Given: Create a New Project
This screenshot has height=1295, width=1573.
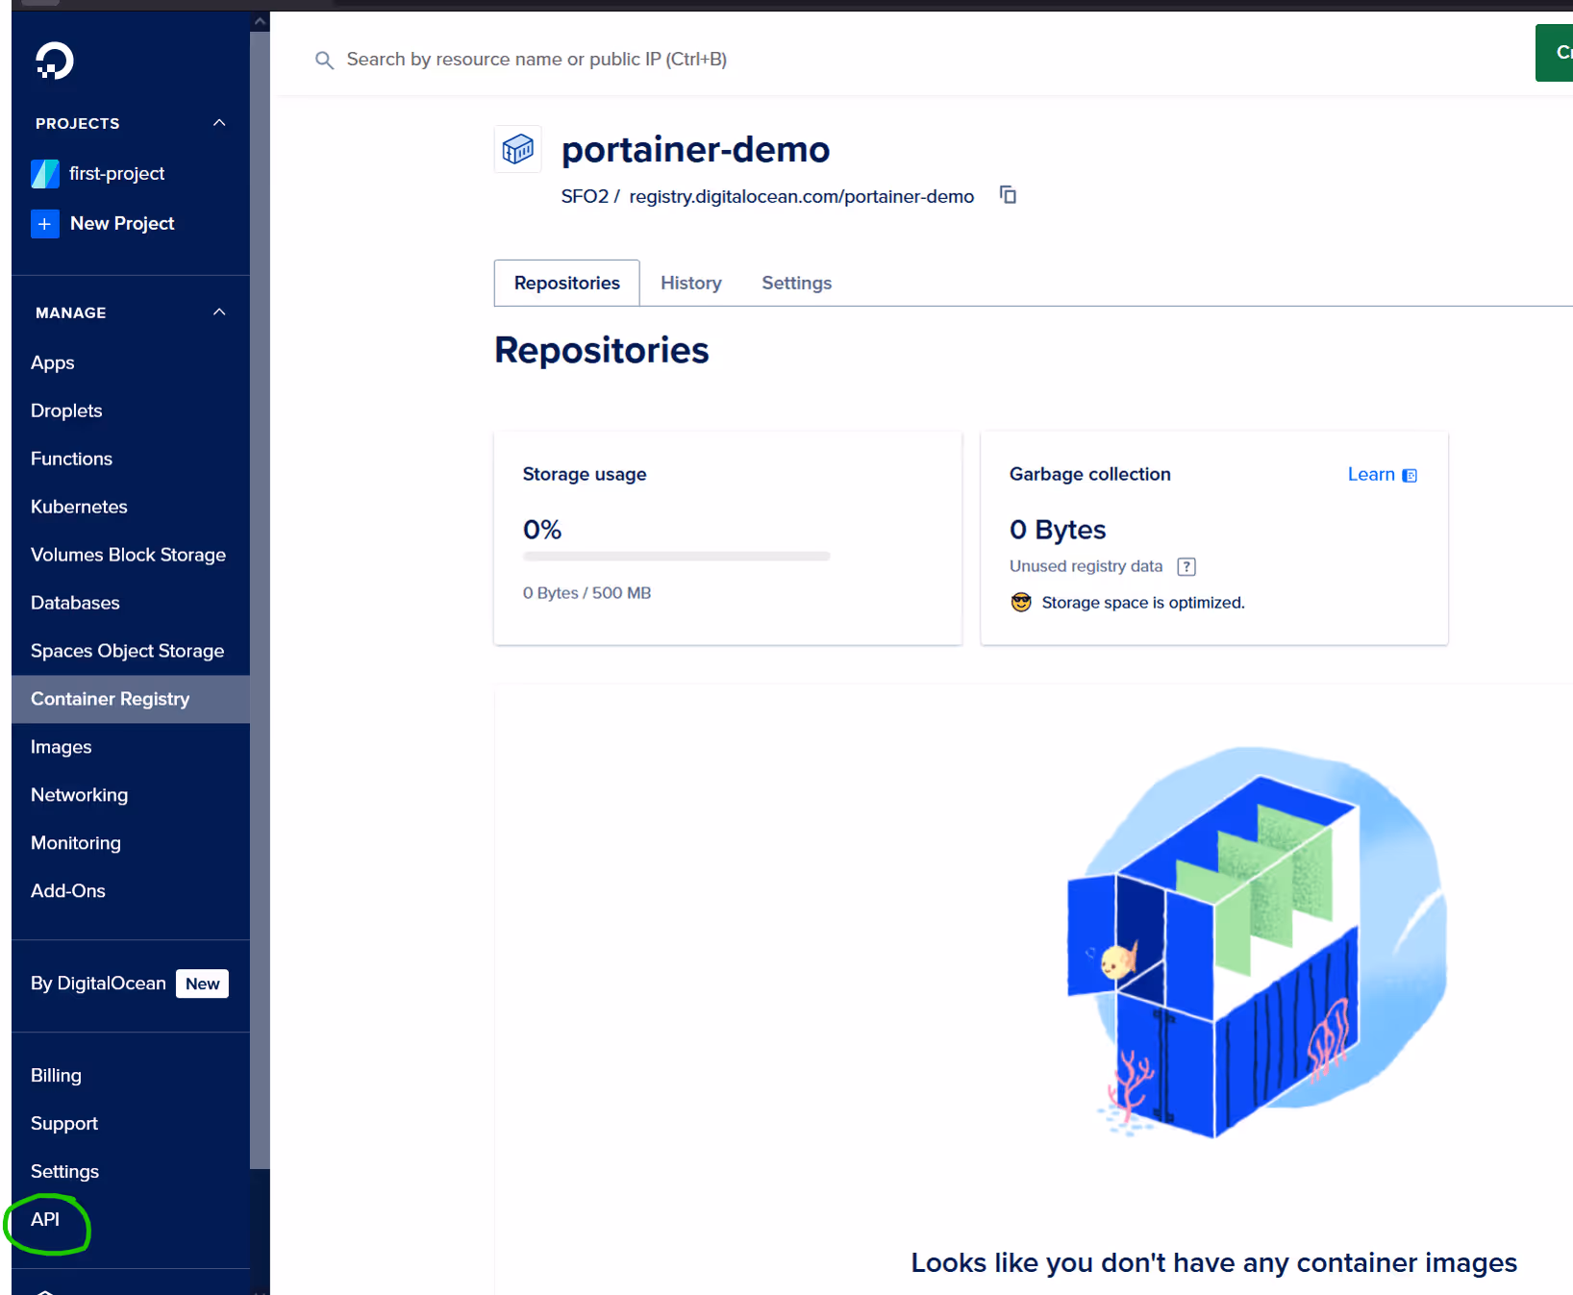Looking at the screenshot, I should (122, 224).
